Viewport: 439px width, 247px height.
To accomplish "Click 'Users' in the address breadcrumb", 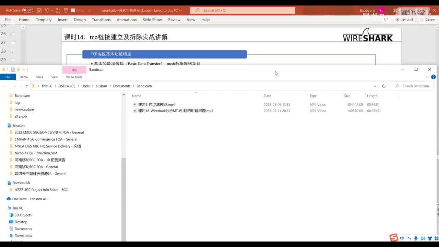I will coord(85,86).
